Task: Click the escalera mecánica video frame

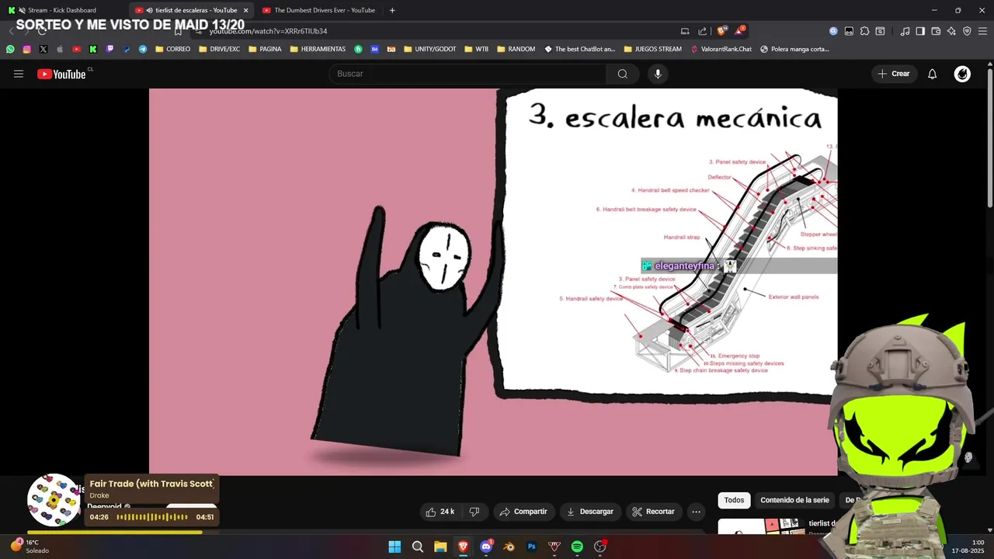Action: [x=493, y=282]
